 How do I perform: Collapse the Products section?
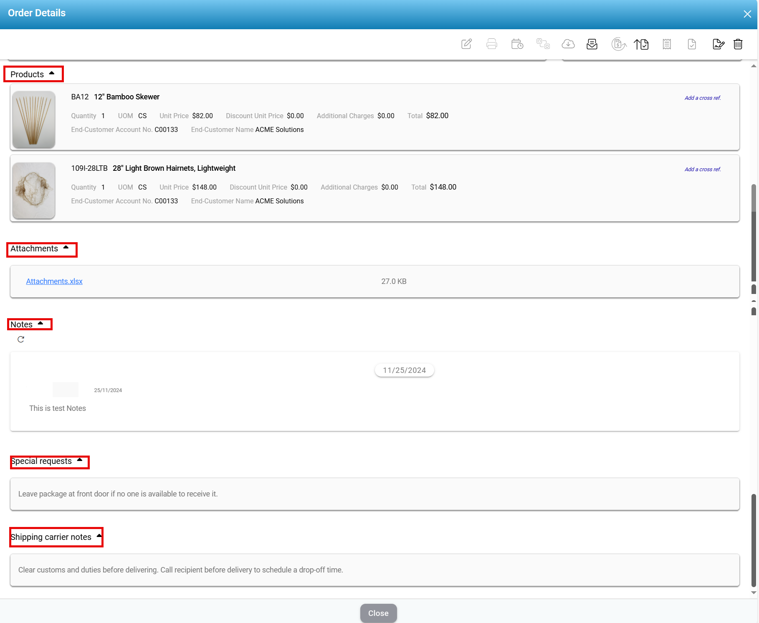tap(52, 73)
